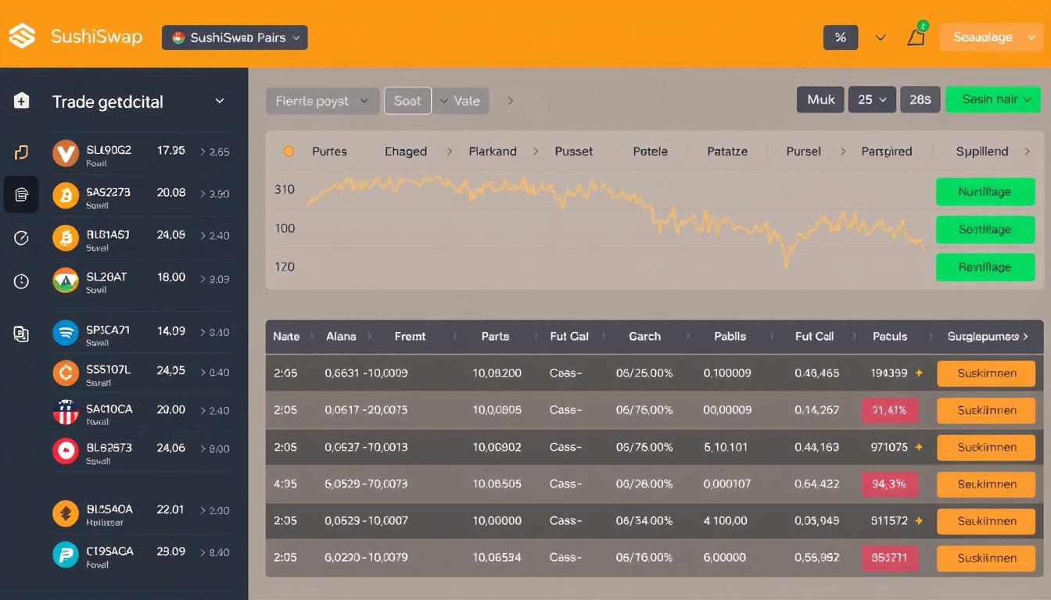
Task: Click the Suskimnen button on the first row
Action: (x=985, y=373)
